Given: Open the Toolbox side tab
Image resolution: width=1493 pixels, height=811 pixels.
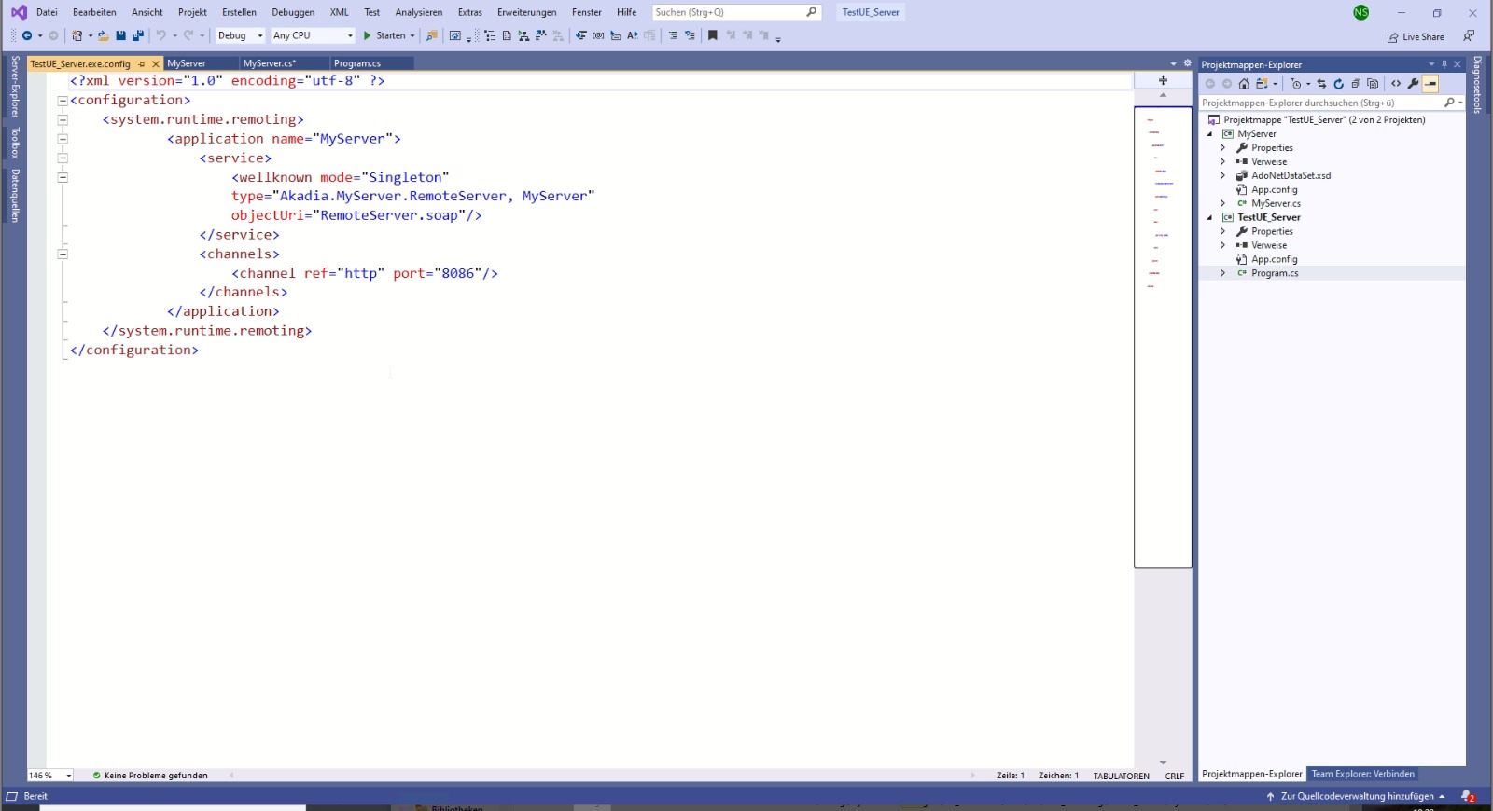Looking at the screenshot, I should pos(15,144).
